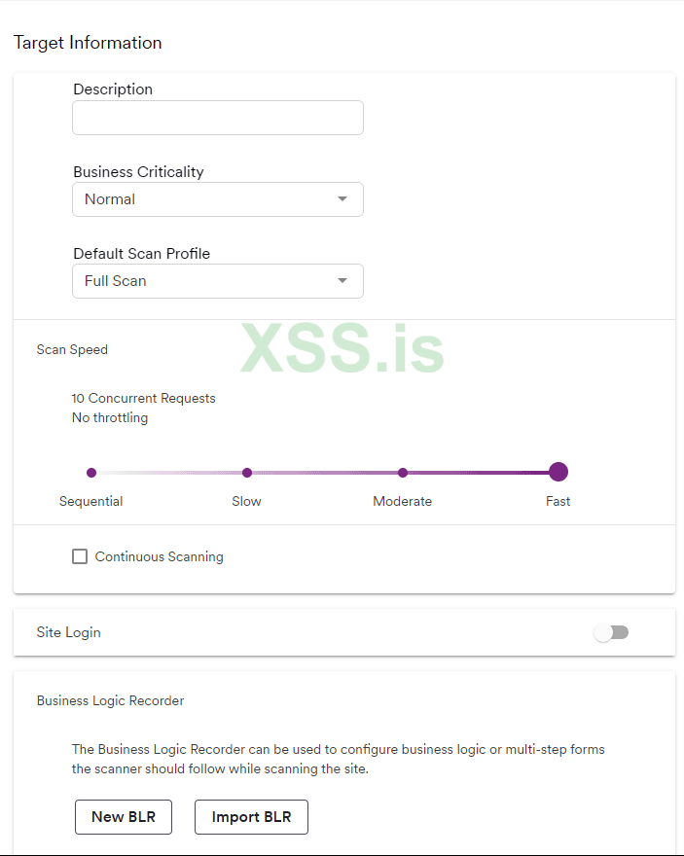684x856 pixels.
Task: Click the Fast speed label
Action: [558, 502]
